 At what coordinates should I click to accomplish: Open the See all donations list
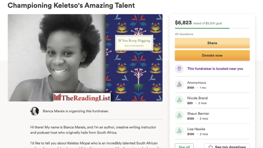(184, 146)
